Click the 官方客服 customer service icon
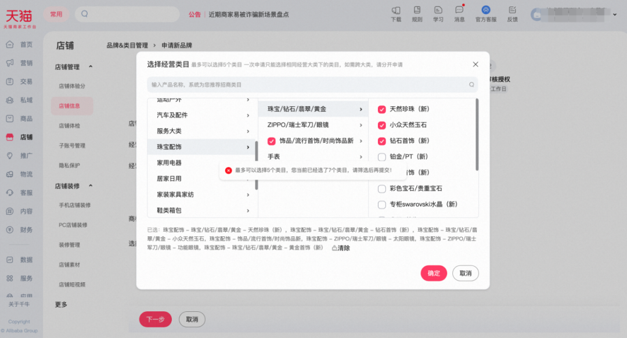Screen dimensions: 627x338 tap(485, 13)
